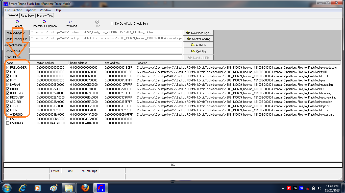Open Firefox from the taskbar
345x193 pixels.
(85, 188)
